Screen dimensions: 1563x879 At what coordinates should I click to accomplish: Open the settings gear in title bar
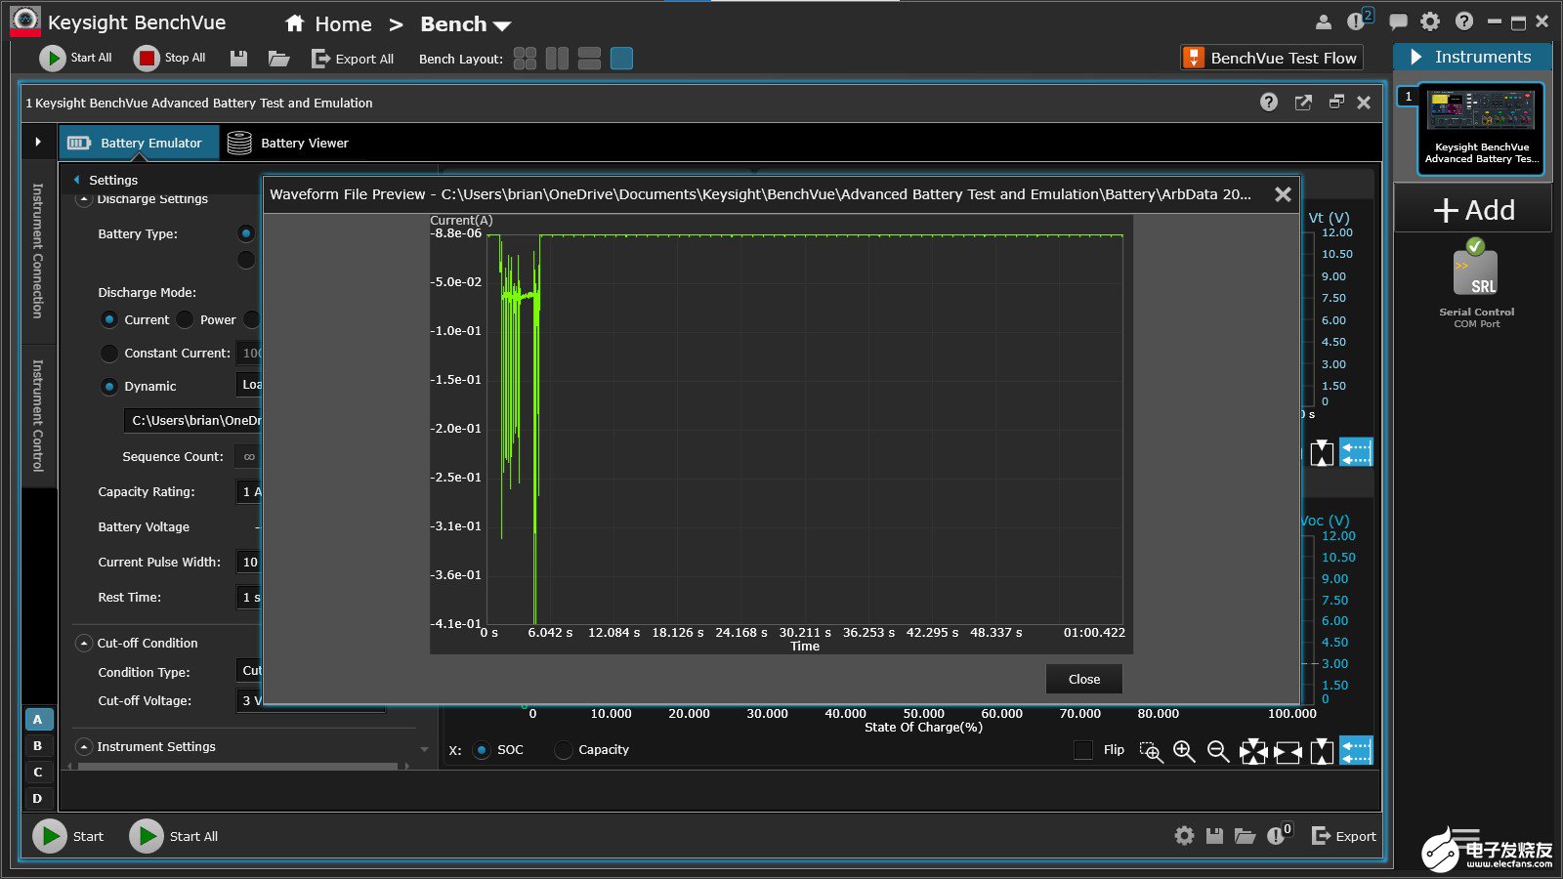coord(1430,21)
